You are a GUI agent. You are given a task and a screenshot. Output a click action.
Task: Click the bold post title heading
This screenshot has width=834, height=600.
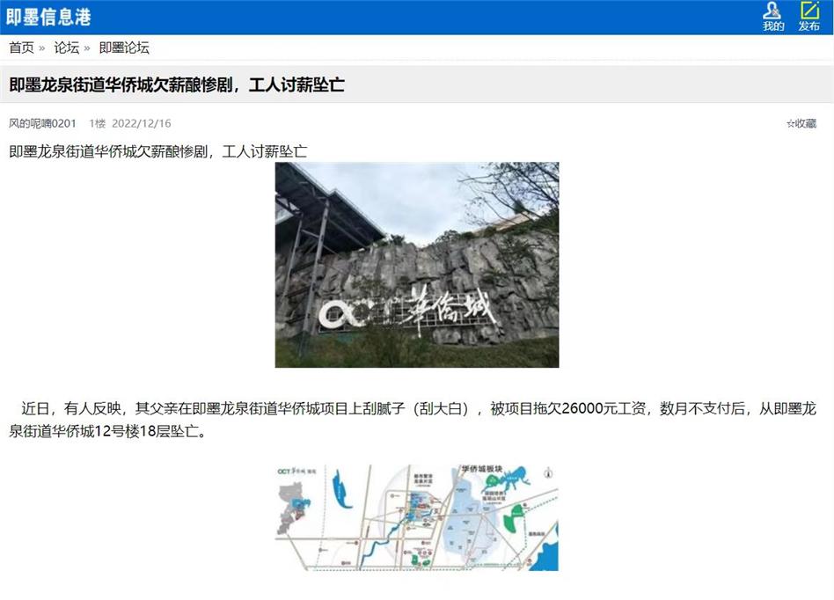pos(177,85)
